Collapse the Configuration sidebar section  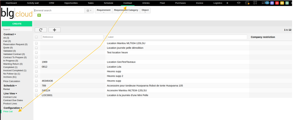tap(13, 108)
